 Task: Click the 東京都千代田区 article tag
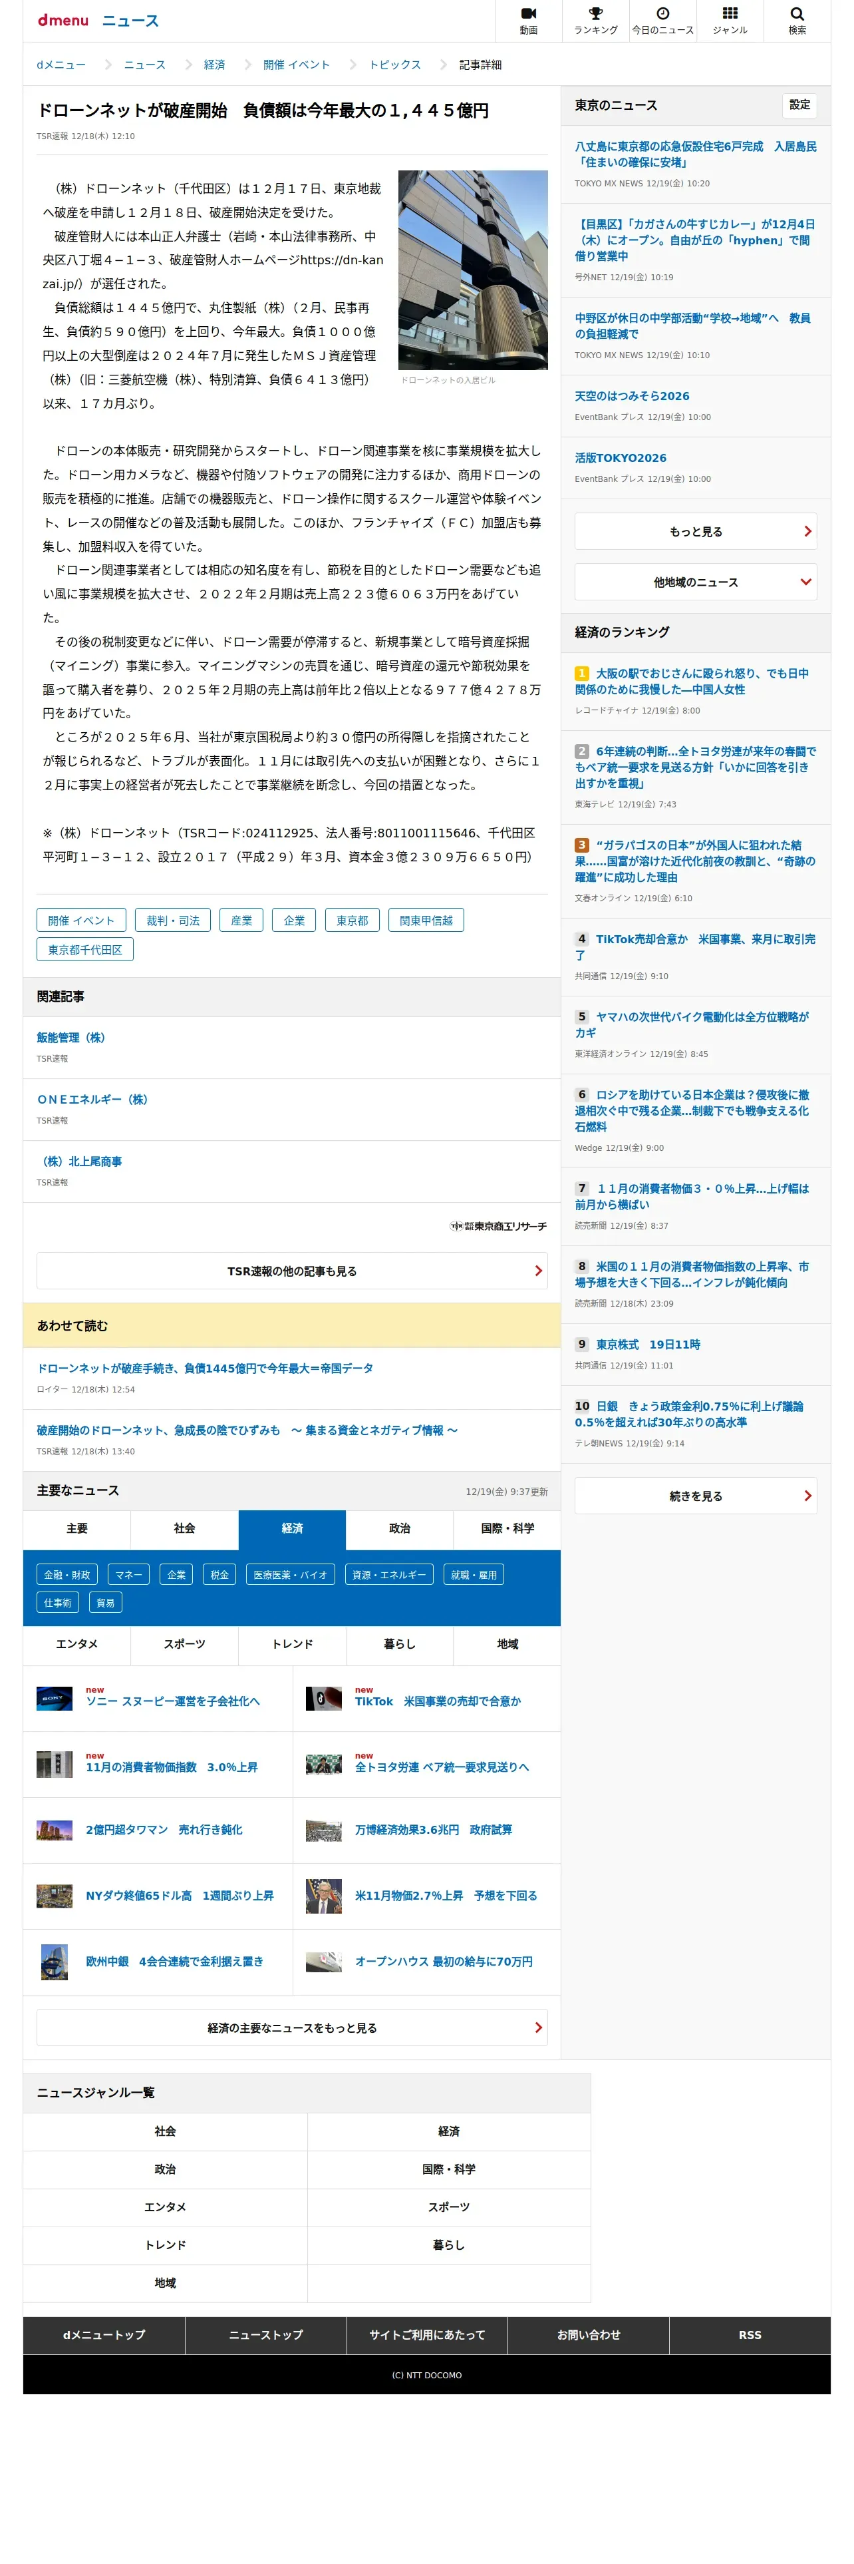click(x=84, y=950)
